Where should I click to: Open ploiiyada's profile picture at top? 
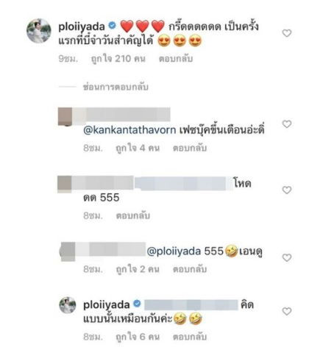coord(39,31)
